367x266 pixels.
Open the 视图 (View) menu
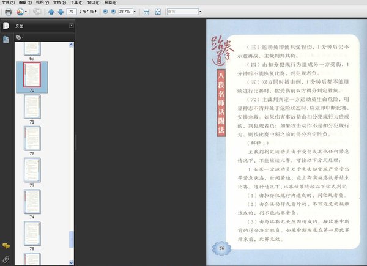42,2
